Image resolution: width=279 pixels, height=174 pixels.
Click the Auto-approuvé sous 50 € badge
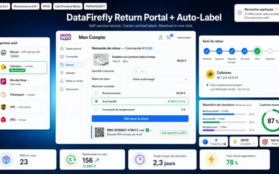pos(174,133)
